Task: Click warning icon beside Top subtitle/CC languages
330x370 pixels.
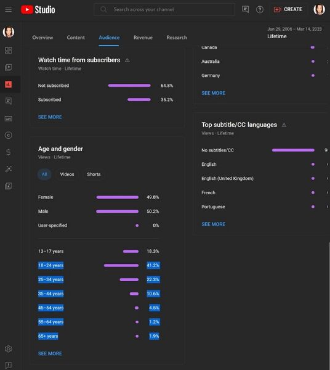Action: coord(284,125)
